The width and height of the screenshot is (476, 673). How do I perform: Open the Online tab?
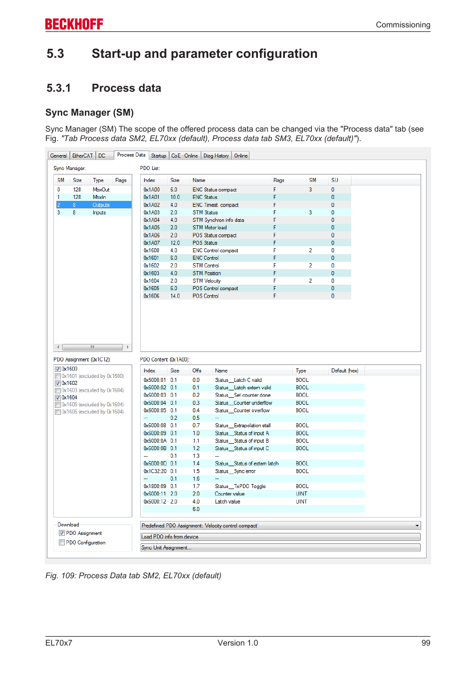[x=241, y=156]
